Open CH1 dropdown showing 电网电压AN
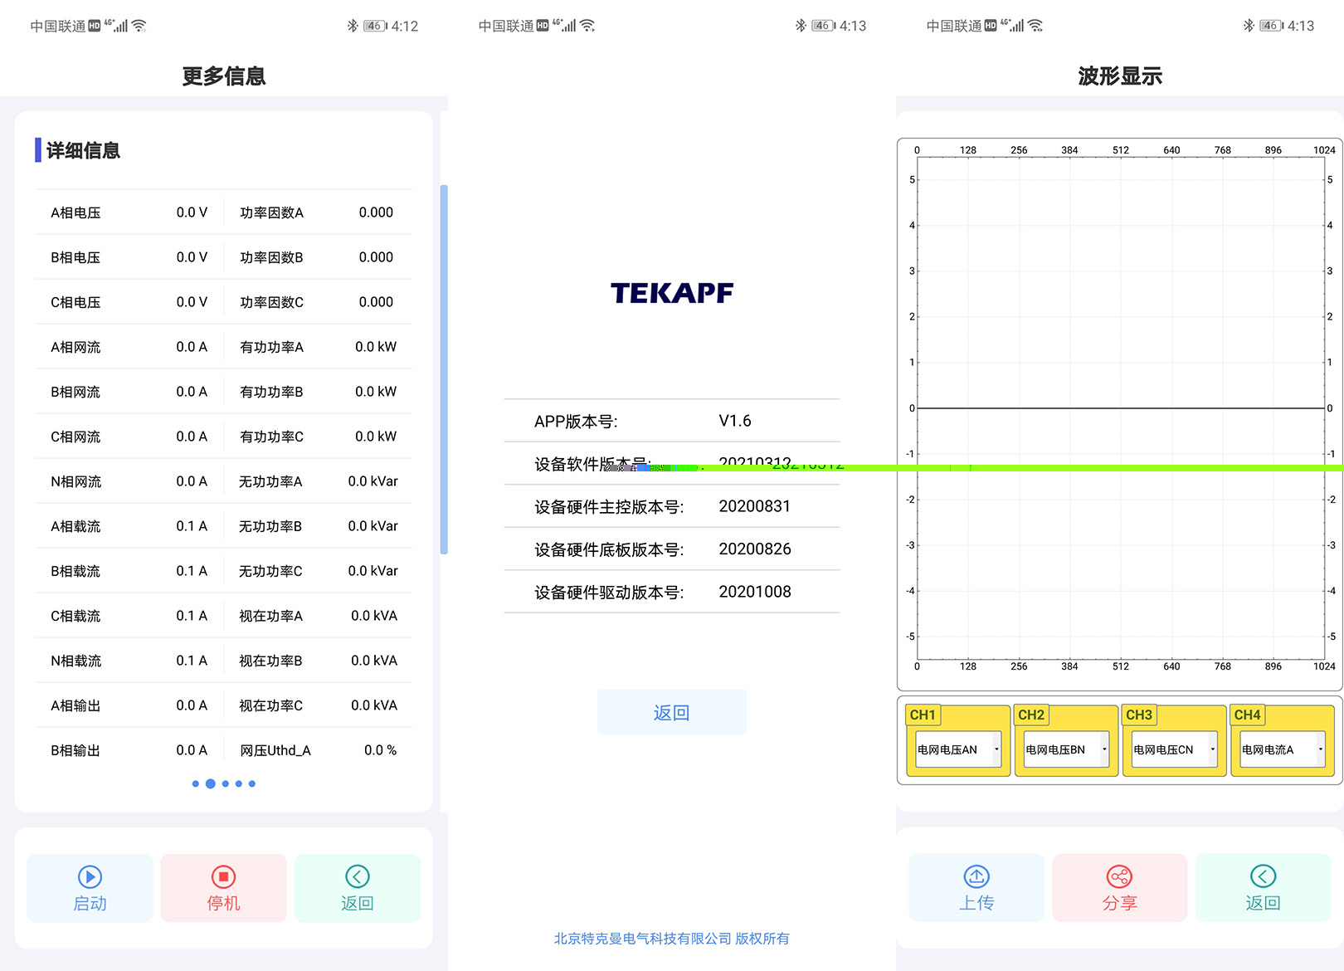Viewport: 1344px width, 971px height. (x=958, y=749)
